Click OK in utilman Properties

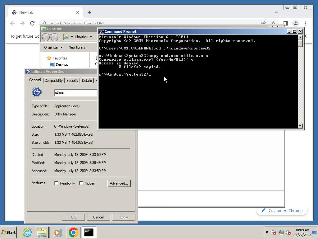click(x=73, y=217)
